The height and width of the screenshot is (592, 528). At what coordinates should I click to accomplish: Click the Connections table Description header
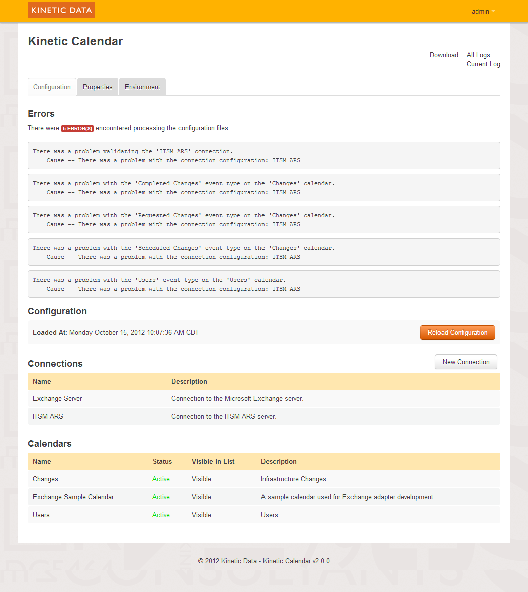pos(189,381)
